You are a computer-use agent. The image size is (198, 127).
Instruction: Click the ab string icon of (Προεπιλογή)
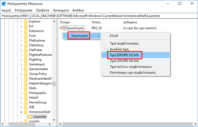(x=62, y=28)
